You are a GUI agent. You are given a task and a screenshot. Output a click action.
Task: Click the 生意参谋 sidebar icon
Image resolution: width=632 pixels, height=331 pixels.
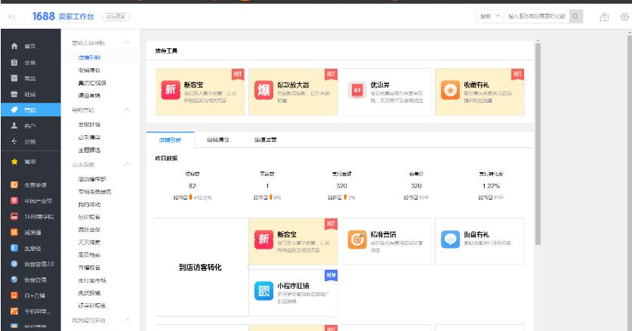[14, 185]
